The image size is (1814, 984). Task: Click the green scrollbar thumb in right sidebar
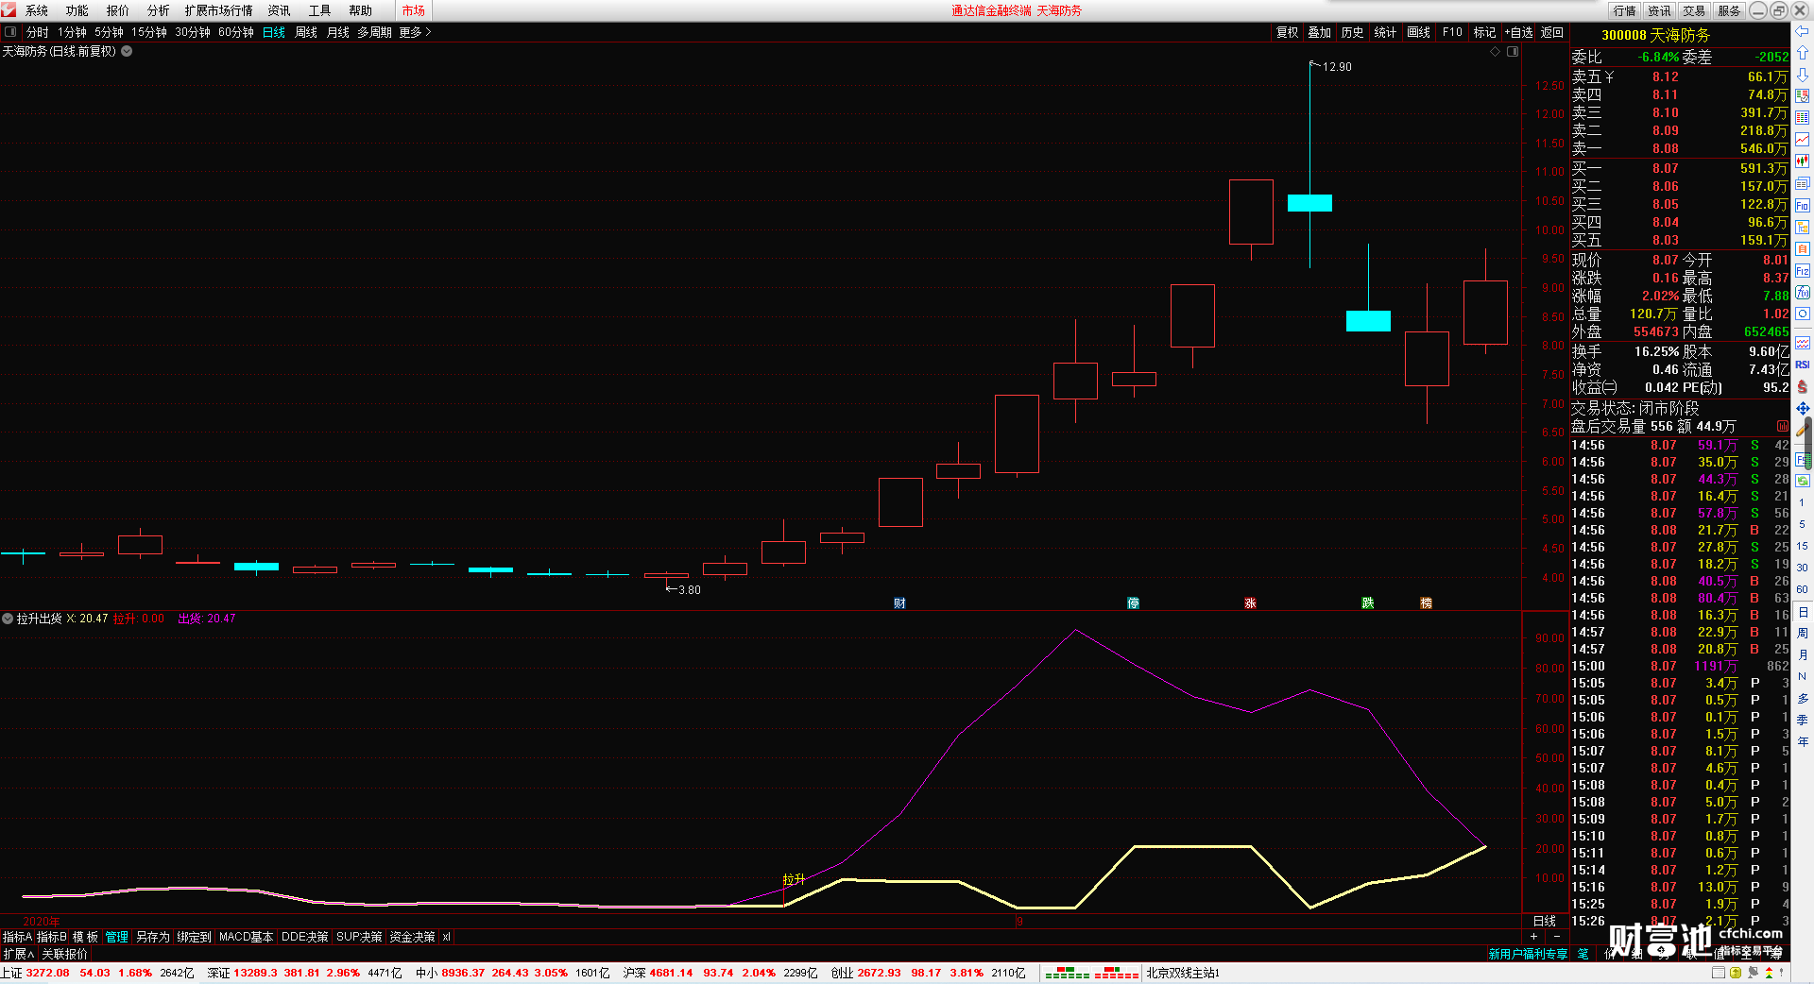(1809, 444)
